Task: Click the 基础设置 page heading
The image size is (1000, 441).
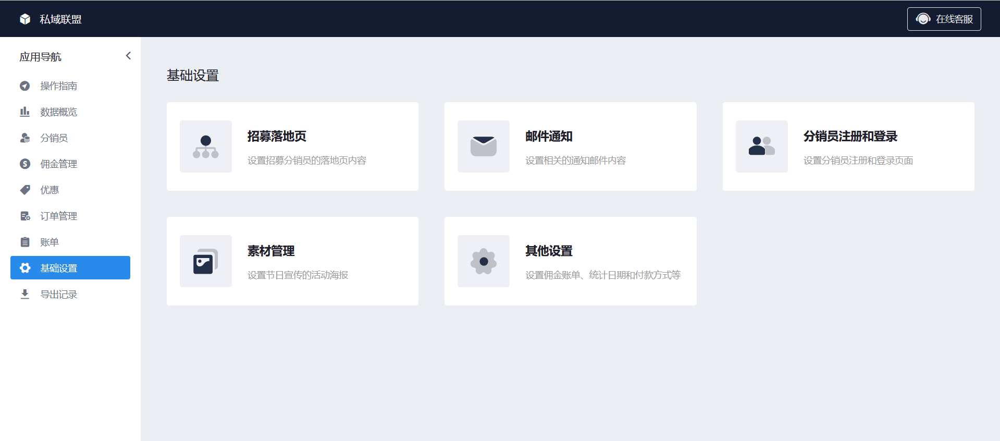Action: [193, 76]
